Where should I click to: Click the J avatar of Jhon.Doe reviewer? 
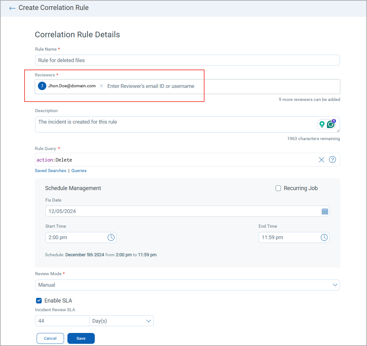coord(42,86)
